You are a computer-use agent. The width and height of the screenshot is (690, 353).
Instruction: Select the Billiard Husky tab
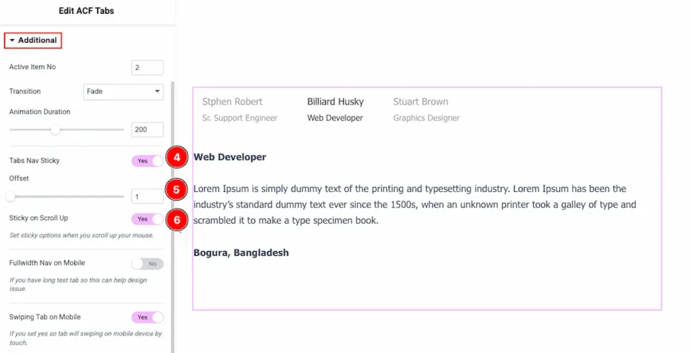(335, 102)
